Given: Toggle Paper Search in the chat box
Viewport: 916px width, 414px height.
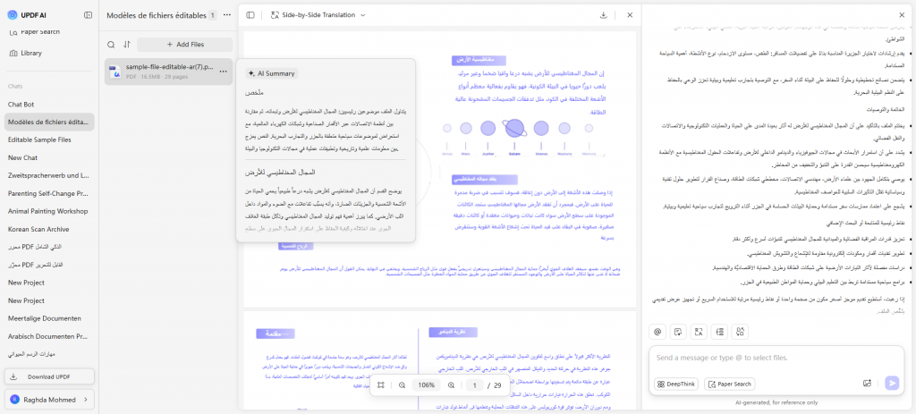Looking at the screenshot, I should 730,384.
